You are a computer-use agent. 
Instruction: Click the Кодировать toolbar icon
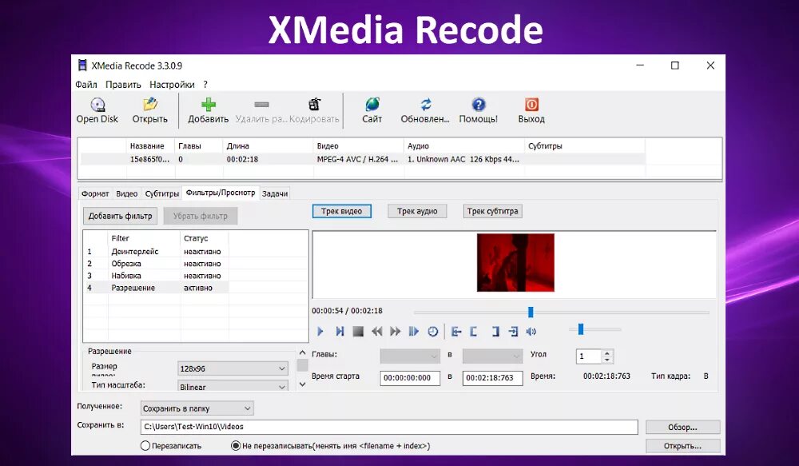point(314,105)
